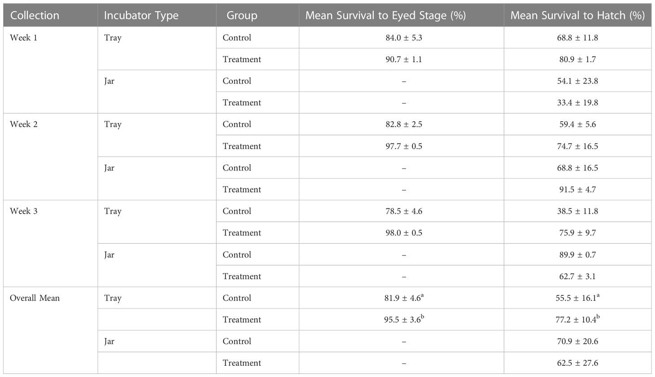Click the 97.7 ± 0.5 cell
Screen dimensions: 655x377
(404, 146)
